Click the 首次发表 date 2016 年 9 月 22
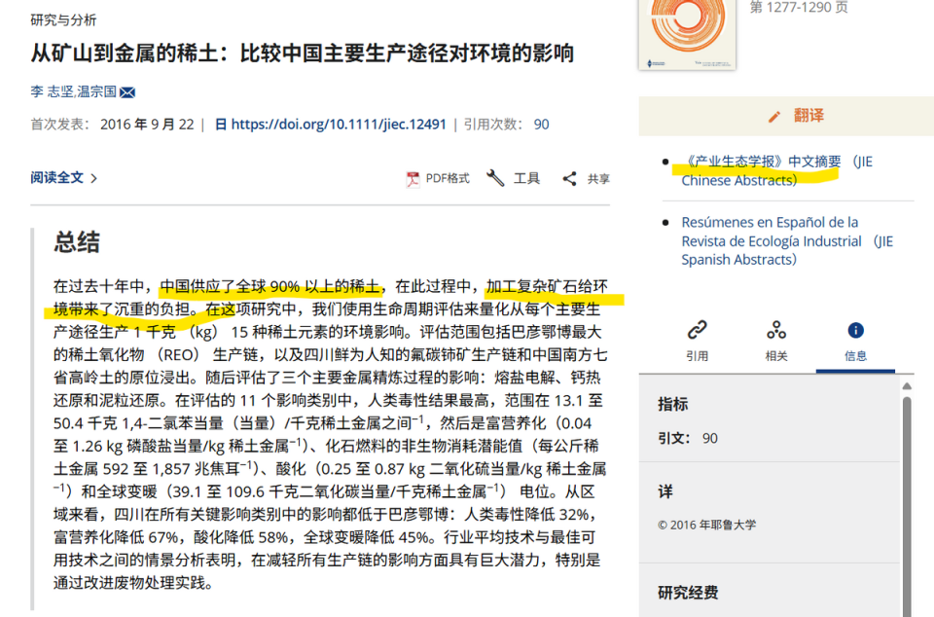 coord(147,125)
